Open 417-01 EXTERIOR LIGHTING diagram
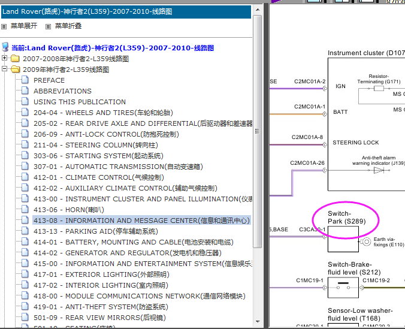Viewport: 405px width, 329px height. tap(101, 274)
